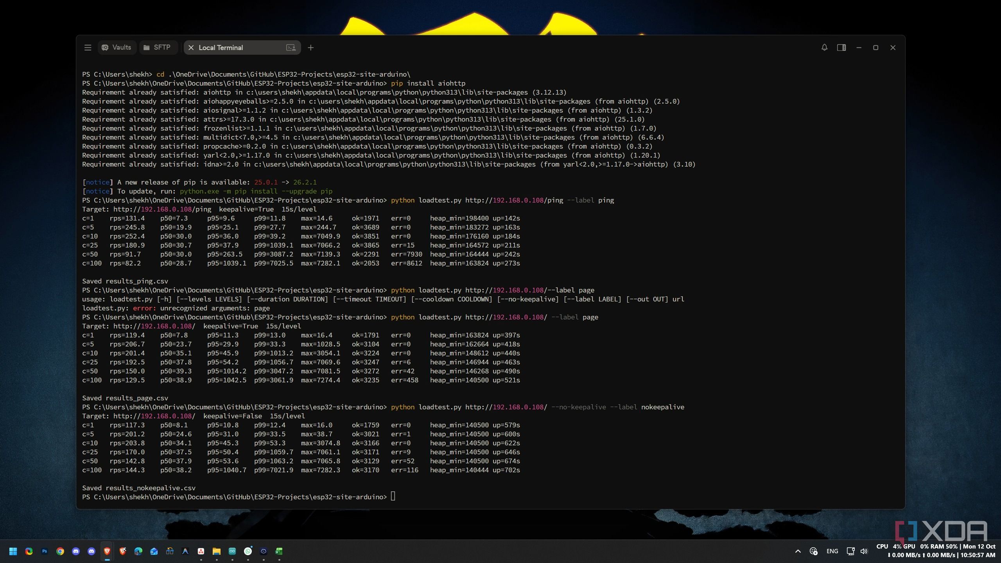Toggle the side panel layout icon
1001x563 pixels.
[x=841, y=48]
